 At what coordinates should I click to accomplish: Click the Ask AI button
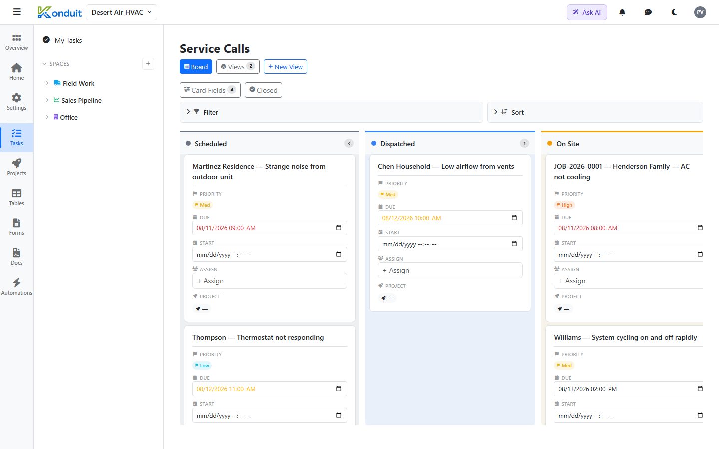pyautogui.click(x=587, y=12)
